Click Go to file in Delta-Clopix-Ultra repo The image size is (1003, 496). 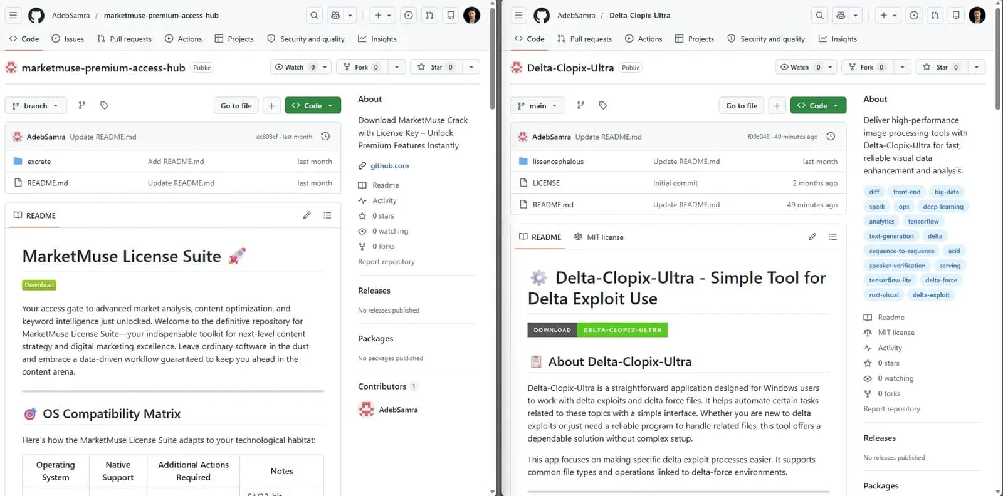click(742, 105)
